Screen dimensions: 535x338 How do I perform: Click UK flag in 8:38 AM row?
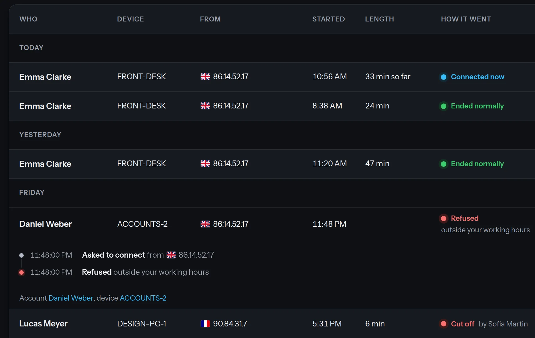click(x=205, y=106)
